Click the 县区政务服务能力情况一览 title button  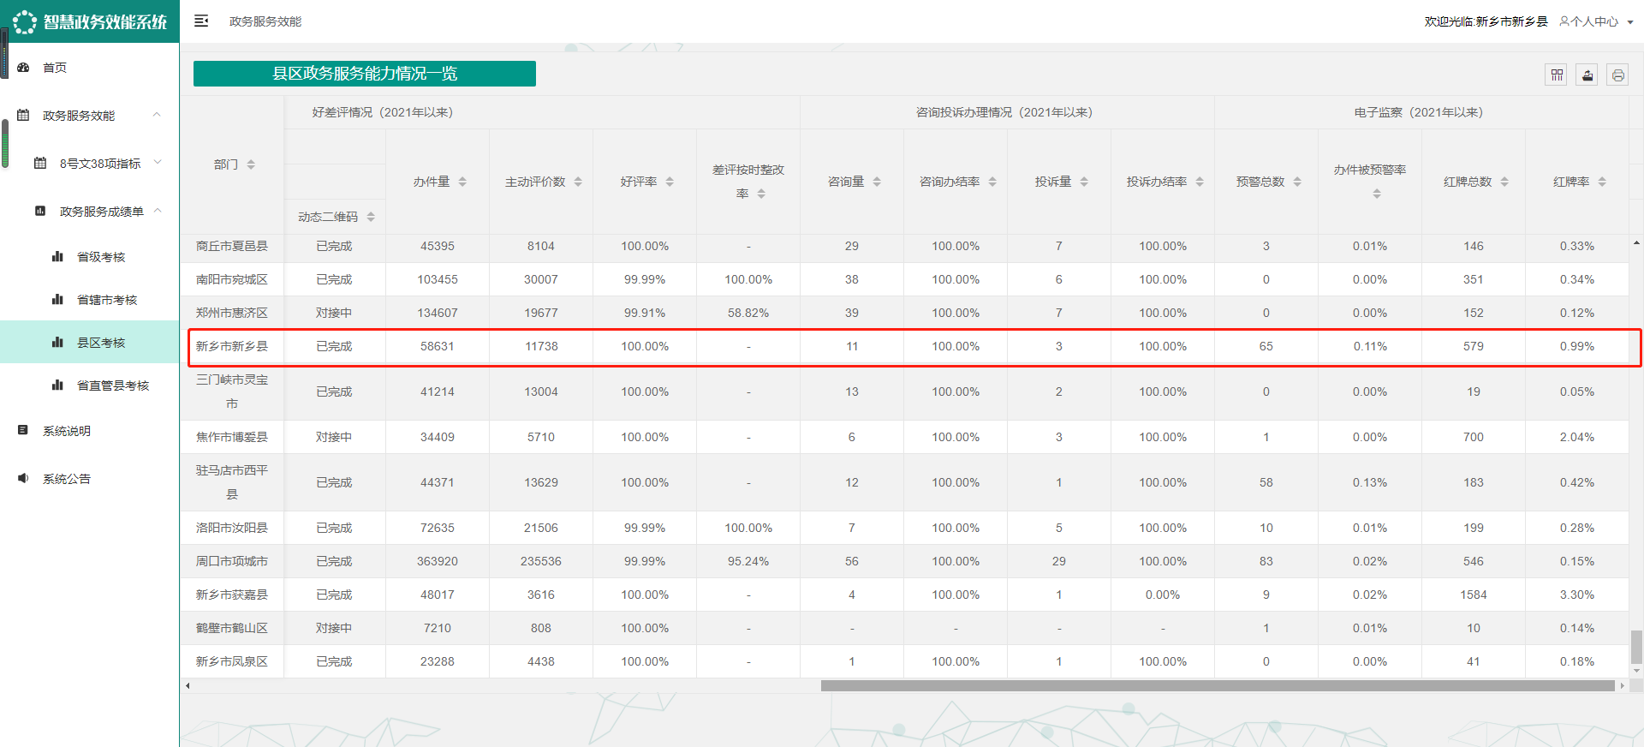pyautogui.click(x=364, y=74)
